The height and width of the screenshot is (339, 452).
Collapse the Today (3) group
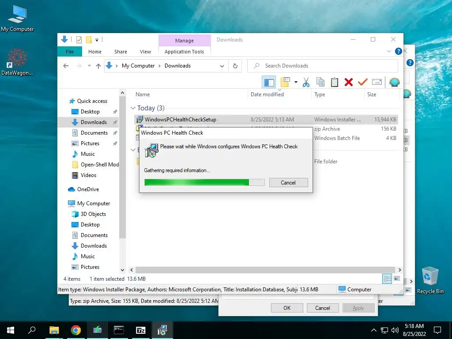point(133,108)
